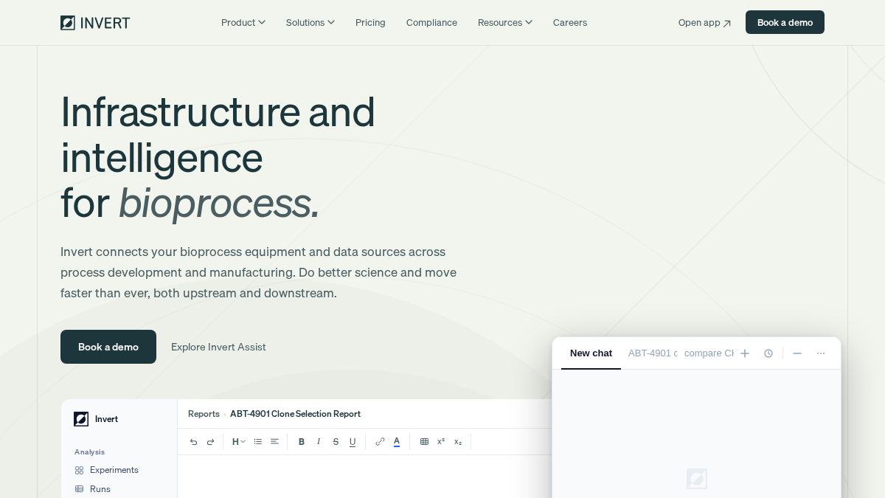This screenshot has height=498, width=885.
Task: Open the text color picker
Action: 397,442
